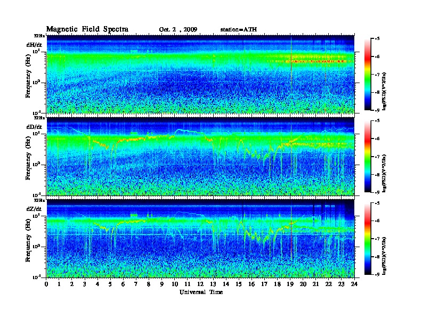Screen dimensions: 422x326
Task: Click the 'dH/dt' panel label
Action: click(x=34, y=45)
